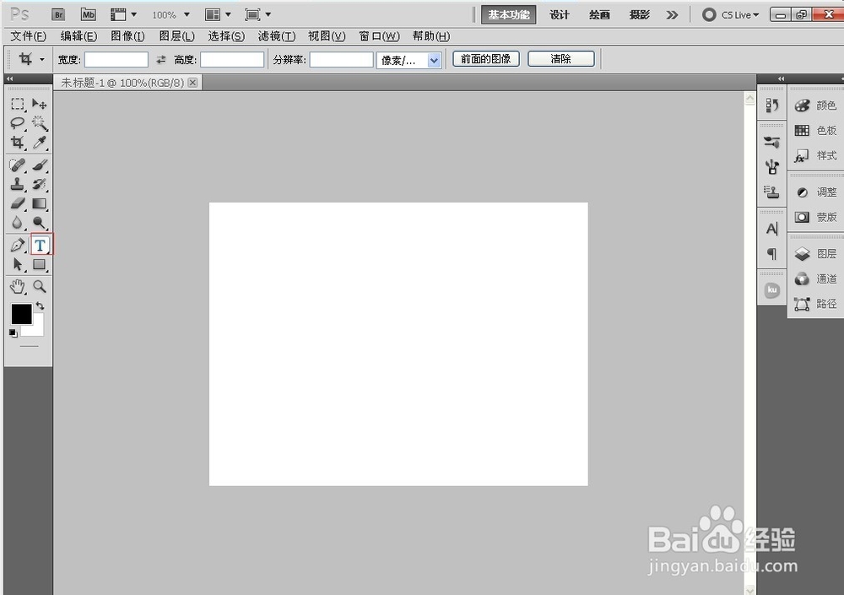
Task: Click the 清除 button
Action: (x=560, y=58)
